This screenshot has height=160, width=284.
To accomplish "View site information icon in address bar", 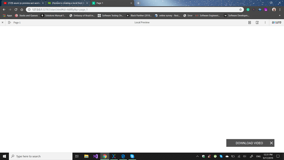I will pyautogui.click(x=29, y=9).
